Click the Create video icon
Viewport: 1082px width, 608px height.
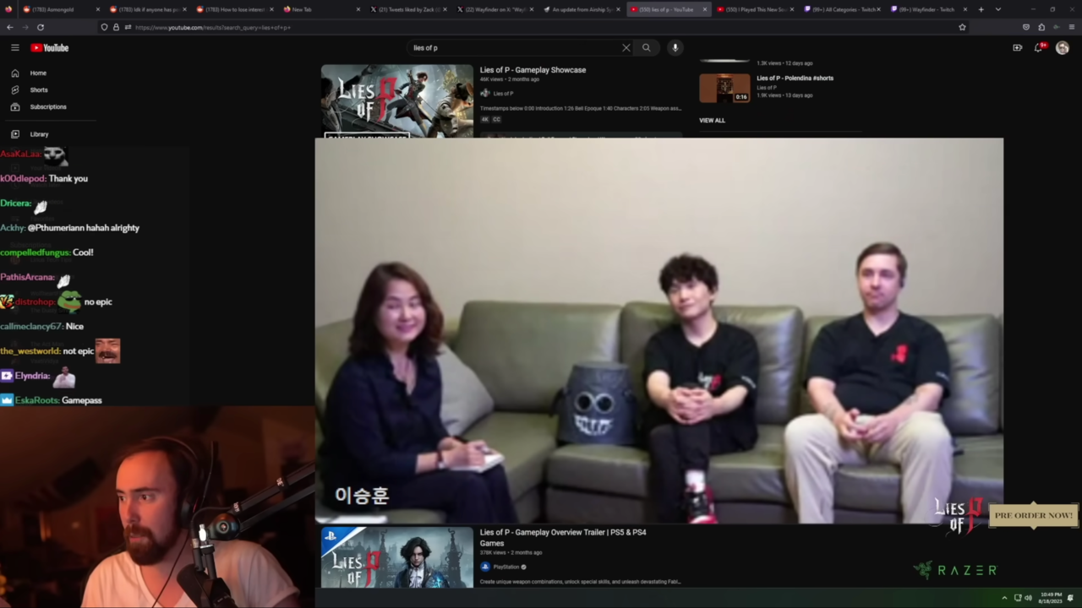point(1017,48)
